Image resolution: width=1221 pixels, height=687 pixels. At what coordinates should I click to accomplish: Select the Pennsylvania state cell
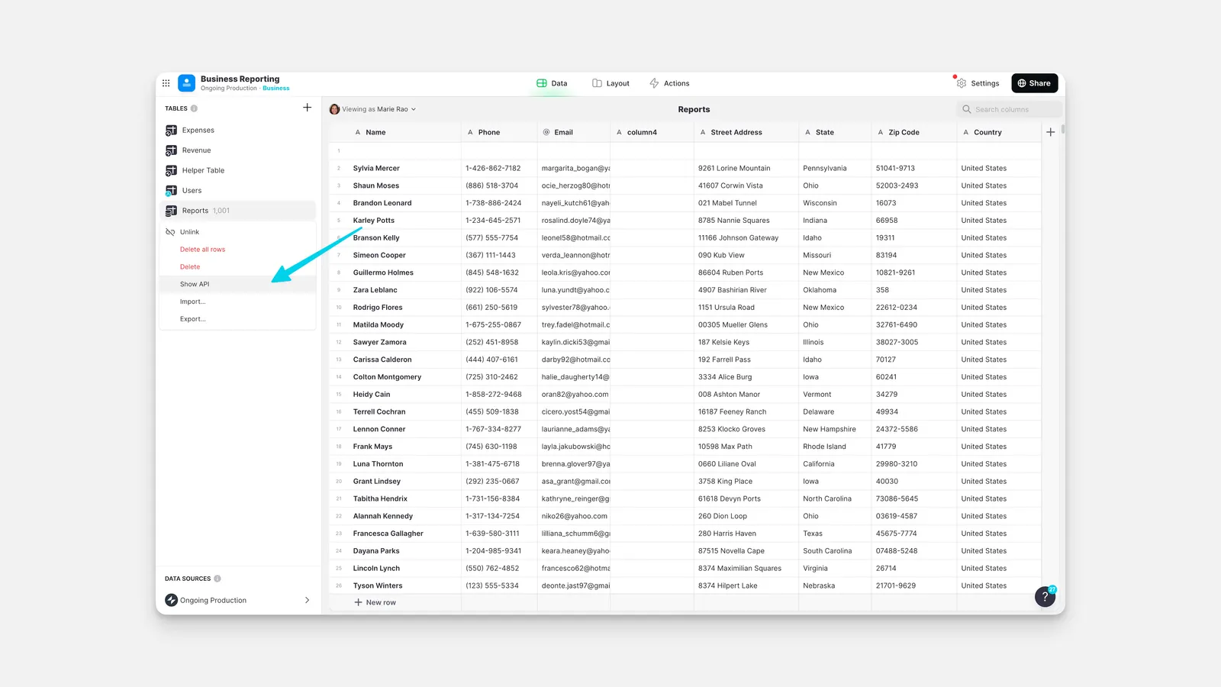pyautogui.click(x=835, y=168)
